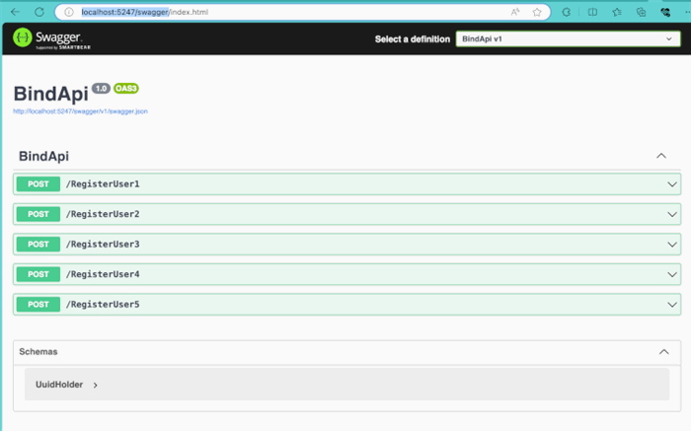Open Collections icon in browser toolbar
The width and height of the screenshot is (691, 431).
point(642,12)
